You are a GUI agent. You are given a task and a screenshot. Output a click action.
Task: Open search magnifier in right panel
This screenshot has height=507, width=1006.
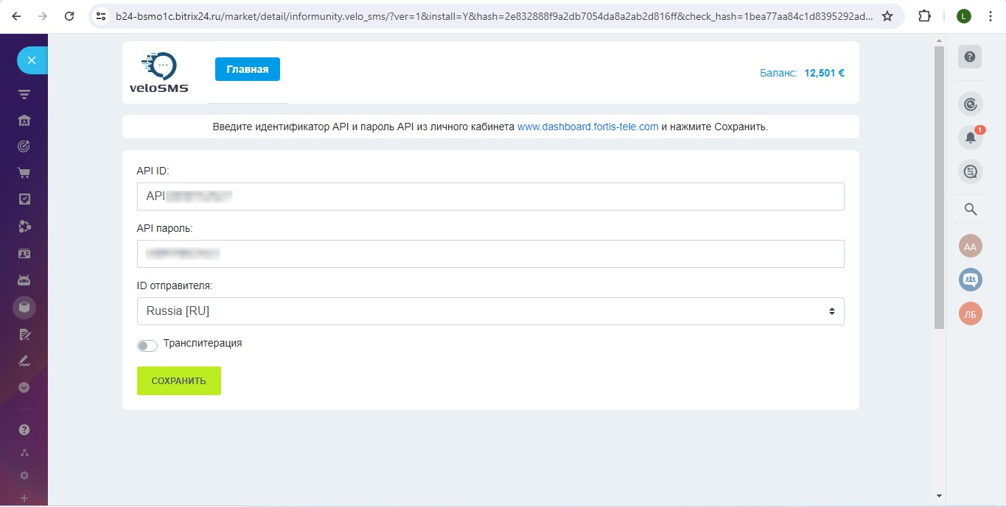point(971,210)
